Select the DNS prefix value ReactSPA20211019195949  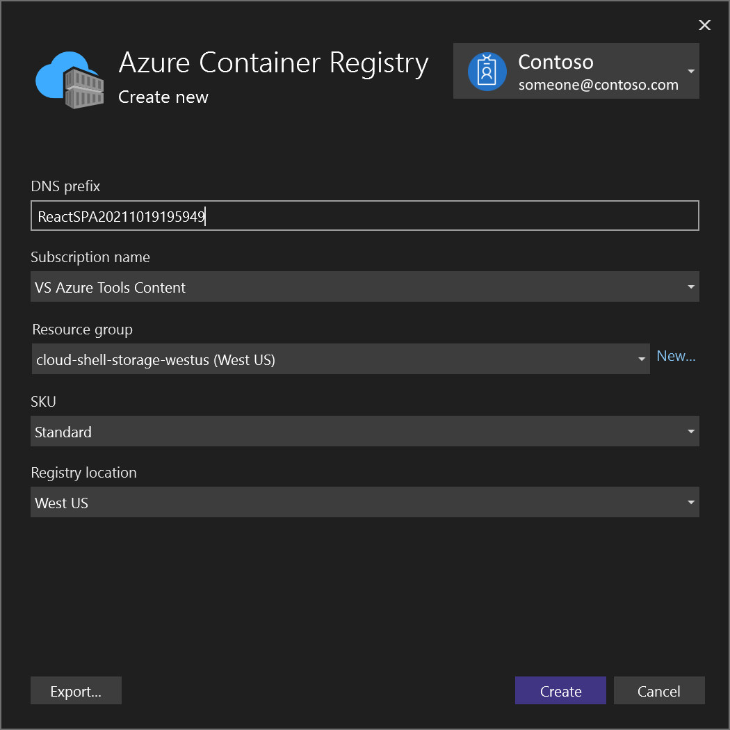121,216
